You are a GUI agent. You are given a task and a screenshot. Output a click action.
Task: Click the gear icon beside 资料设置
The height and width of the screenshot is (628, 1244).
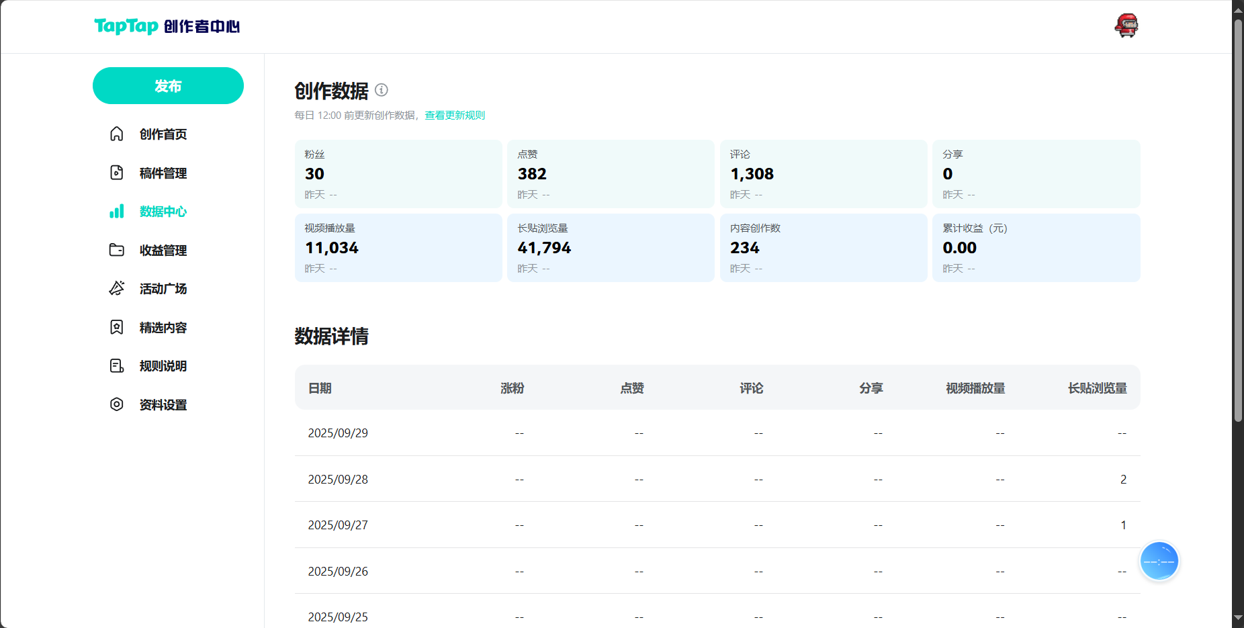[x=117, y=404]
